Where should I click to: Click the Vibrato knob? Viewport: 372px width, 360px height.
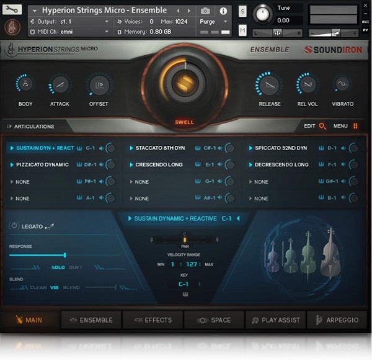342,84
